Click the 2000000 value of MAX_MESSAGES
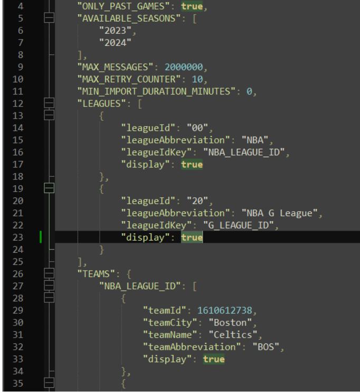This screenshot has height=392, width=360. click(x=184, y=67)
